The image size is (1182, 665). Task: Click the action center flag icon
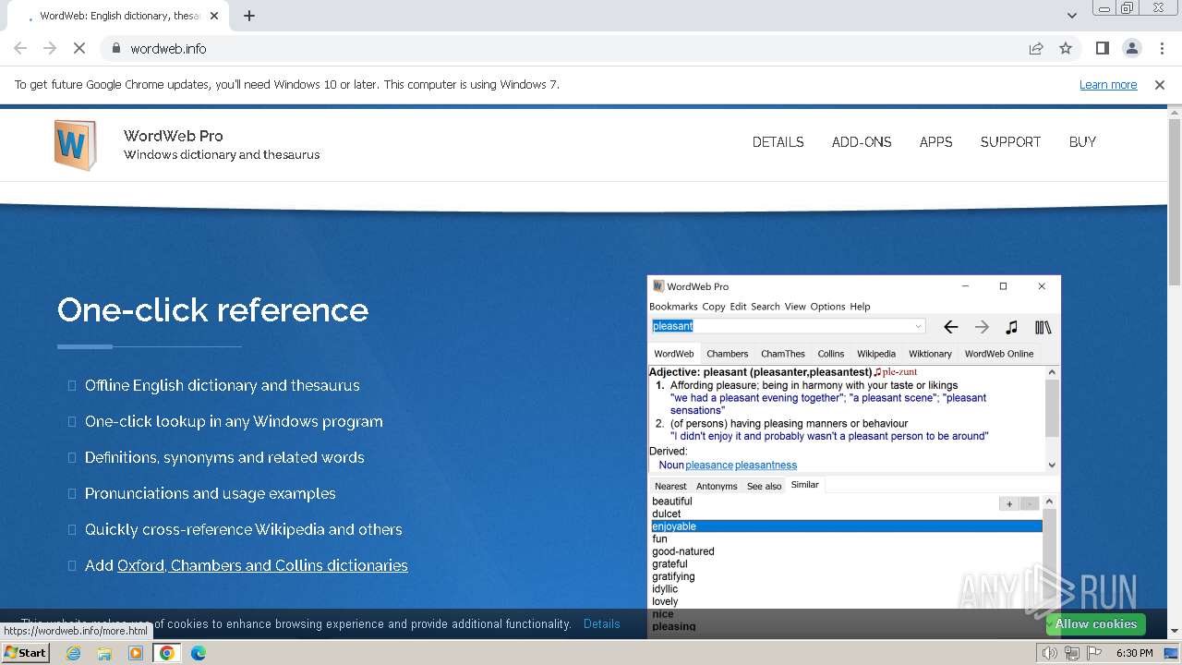pos(1092,653)
